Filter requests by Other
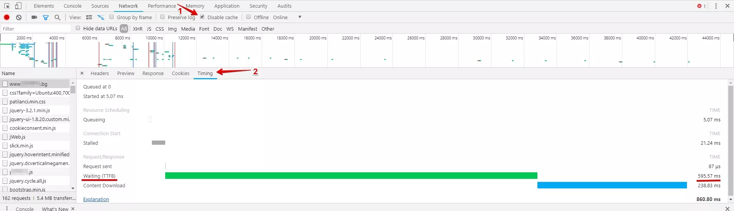734x211 pixels. (x=268, y=29)
